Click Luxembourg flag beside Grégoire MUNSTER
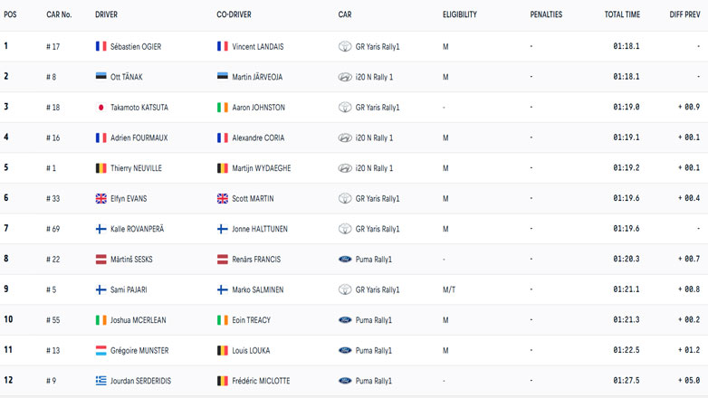Image resolution: width=708 pixels, height=398 pixels. pyautogui.click(x=100, y=350)
